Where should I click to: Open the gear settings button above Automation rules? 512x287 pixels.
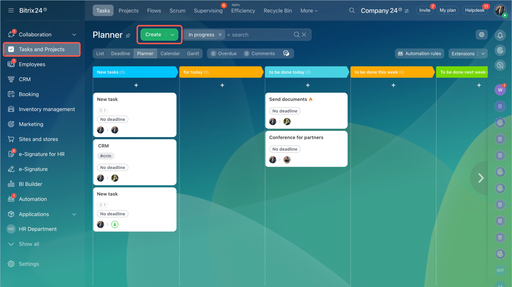coord(482,35)
